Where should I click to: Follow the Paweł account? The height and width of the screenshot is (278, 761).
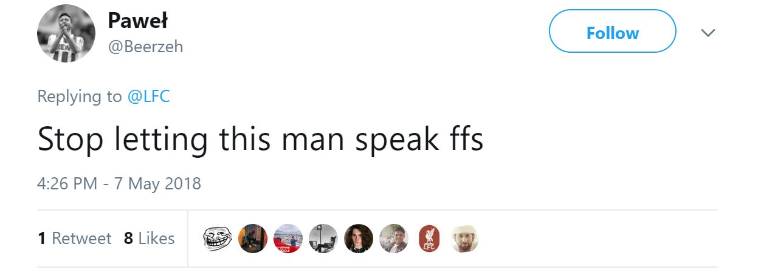click(612, 32)
